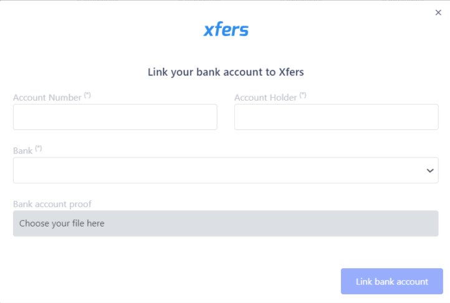Click the Bank dropdown chevron arrow
Image resolution: width=450 pixels, height=303 pixels.
[x=430, y=170]
